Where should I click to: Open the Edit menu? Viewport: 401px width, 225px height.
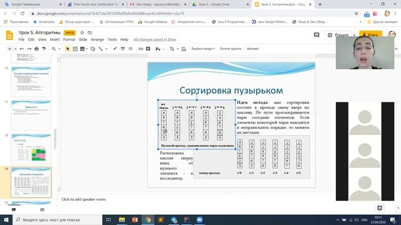click(x=31, y=39)
